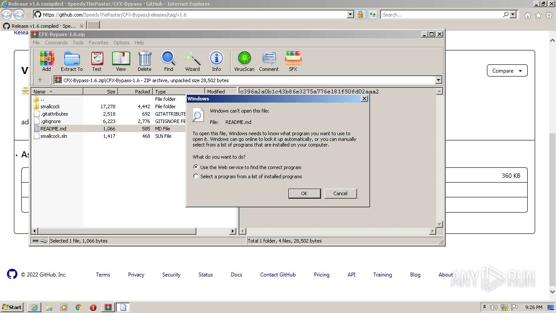Open the Pricing footer link
This screenshot has width=556, height=313.
[321, 275]
